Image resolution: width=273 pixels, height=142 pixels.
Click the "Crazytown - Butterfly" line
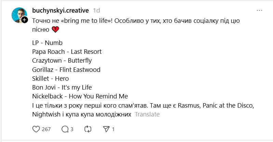point(62,61)
